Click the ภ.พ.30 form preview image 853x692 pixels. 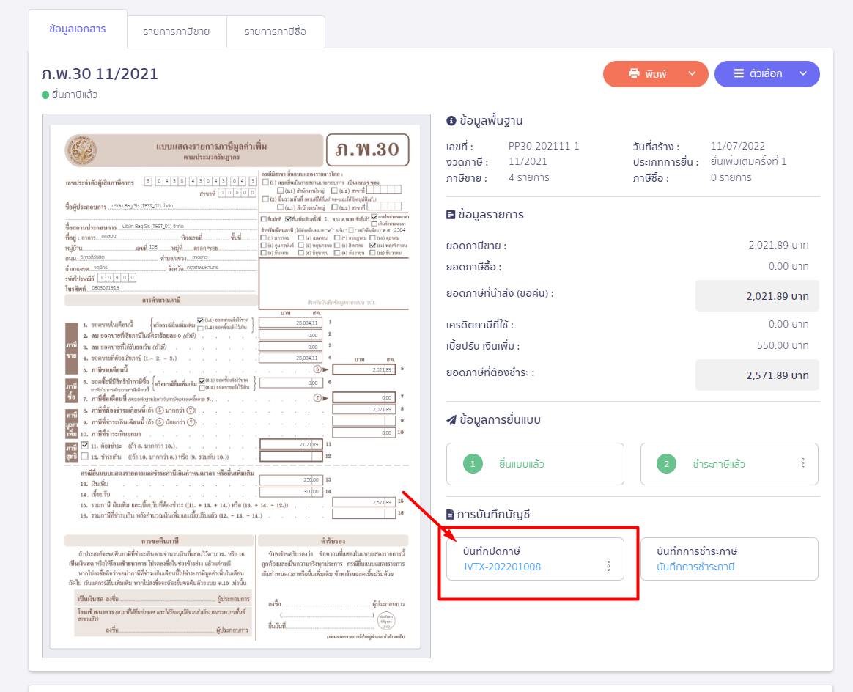point(236,386)
